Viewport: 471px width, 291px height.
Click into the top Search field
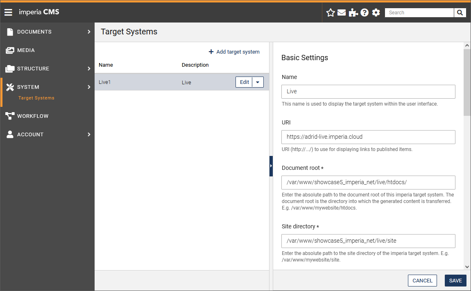419,13
